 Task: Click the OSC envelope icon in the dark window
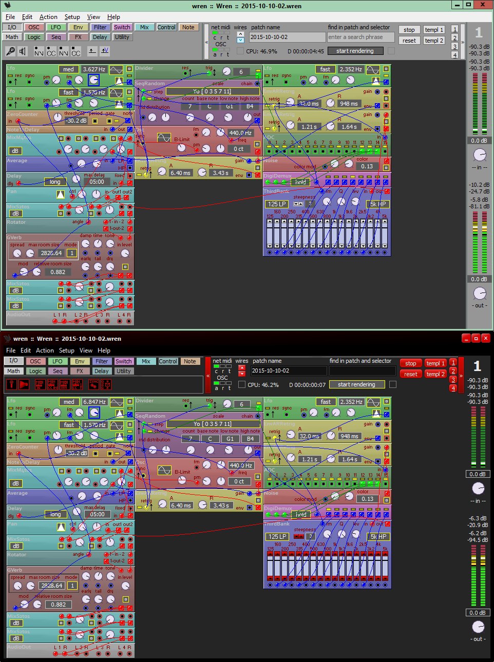pyautogui.click(x=106, y=384)
